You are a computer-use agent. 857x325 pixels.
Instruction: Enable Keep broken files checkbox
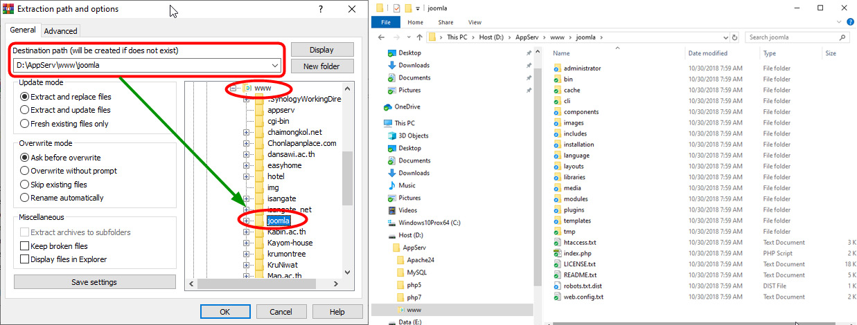25,246
